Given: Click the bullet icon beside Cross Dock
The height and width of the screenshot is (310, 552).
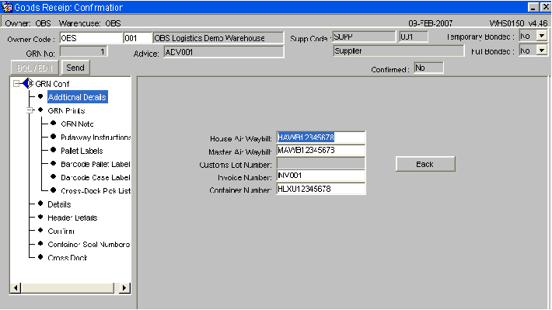Looking at the screenshot, I should point(40,257).
